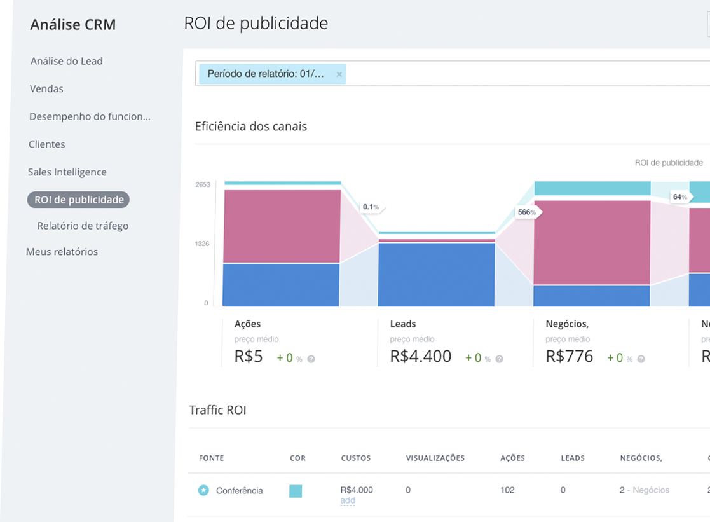Click the 64% conversion badge in chart

point(680,197)
